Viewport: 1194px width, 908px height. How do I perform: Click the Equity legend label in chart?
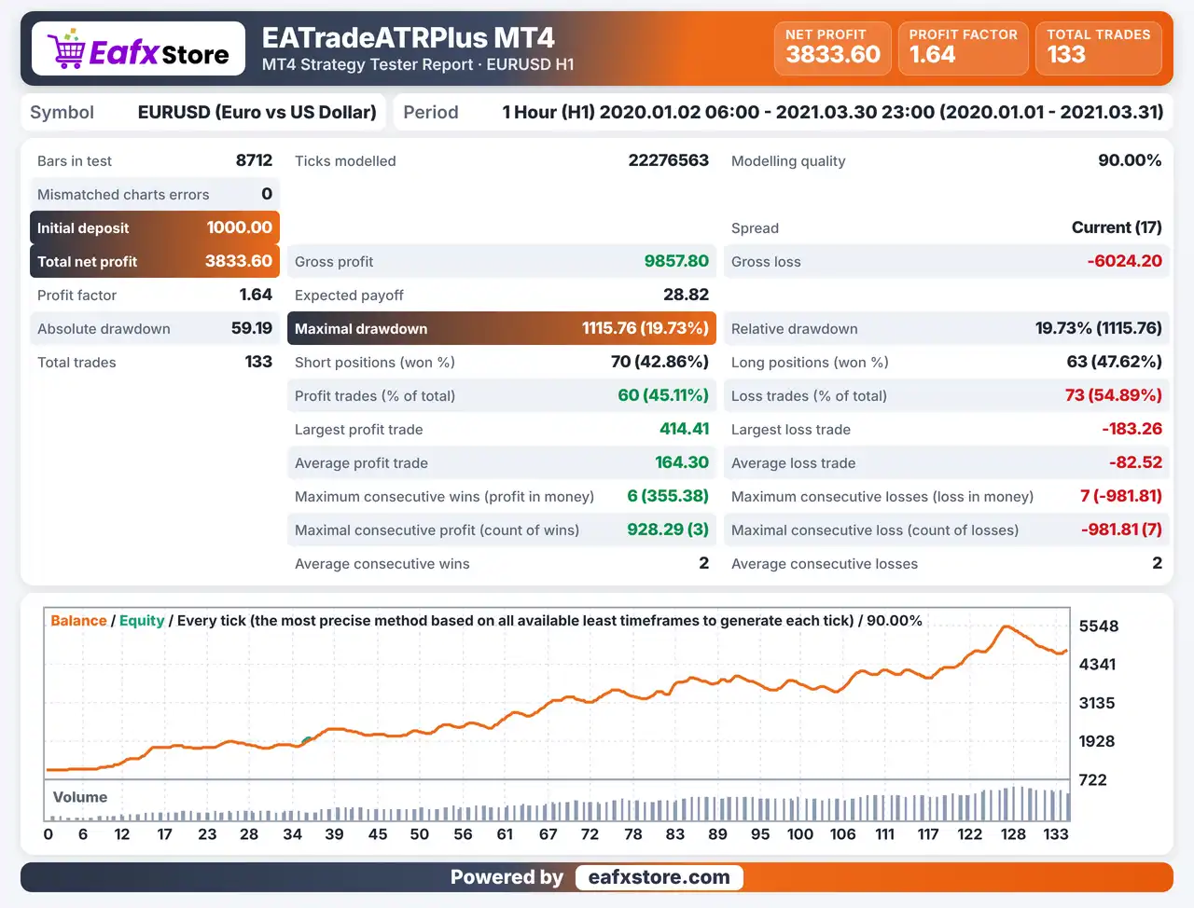(142, 621)
